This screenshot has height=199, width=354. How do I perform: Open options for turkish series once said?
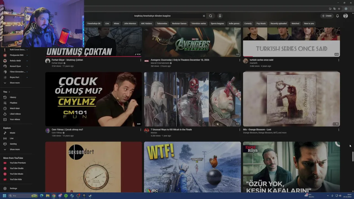coord(339,60)
